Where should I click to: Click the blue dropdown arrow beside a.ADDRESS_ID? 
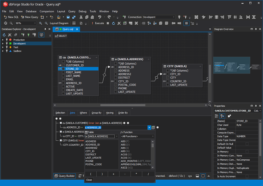149,127
